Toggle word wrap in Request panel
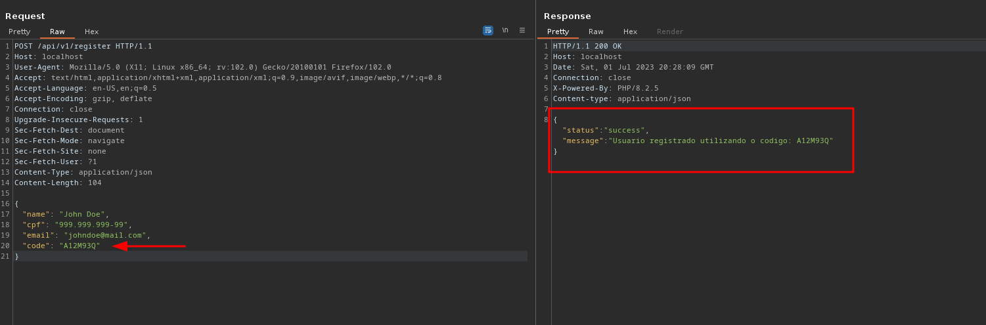This screenshot has height=325, width=986. point(487,30)
